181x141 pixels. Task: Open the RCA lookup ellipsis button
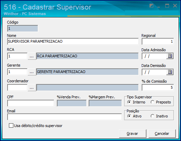point(31,56)
